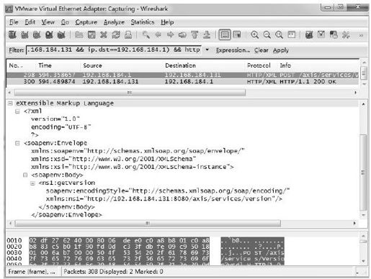
Task: Open the capture interfaces list icon
Action: click(12, 35)
